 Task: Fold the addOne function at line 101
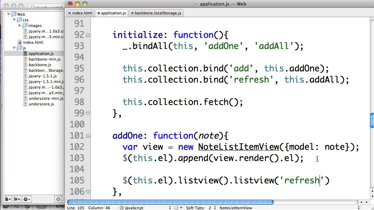click(88, 136)
